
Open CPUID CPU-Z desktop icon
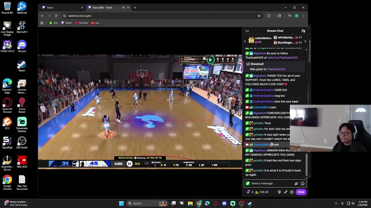(7, 47)
